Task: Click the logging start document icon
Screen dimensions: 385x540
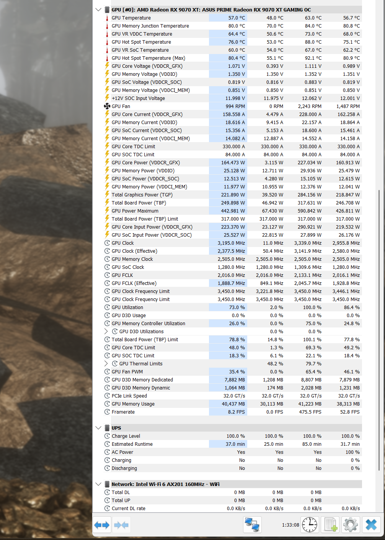Action: pos(330,525)
